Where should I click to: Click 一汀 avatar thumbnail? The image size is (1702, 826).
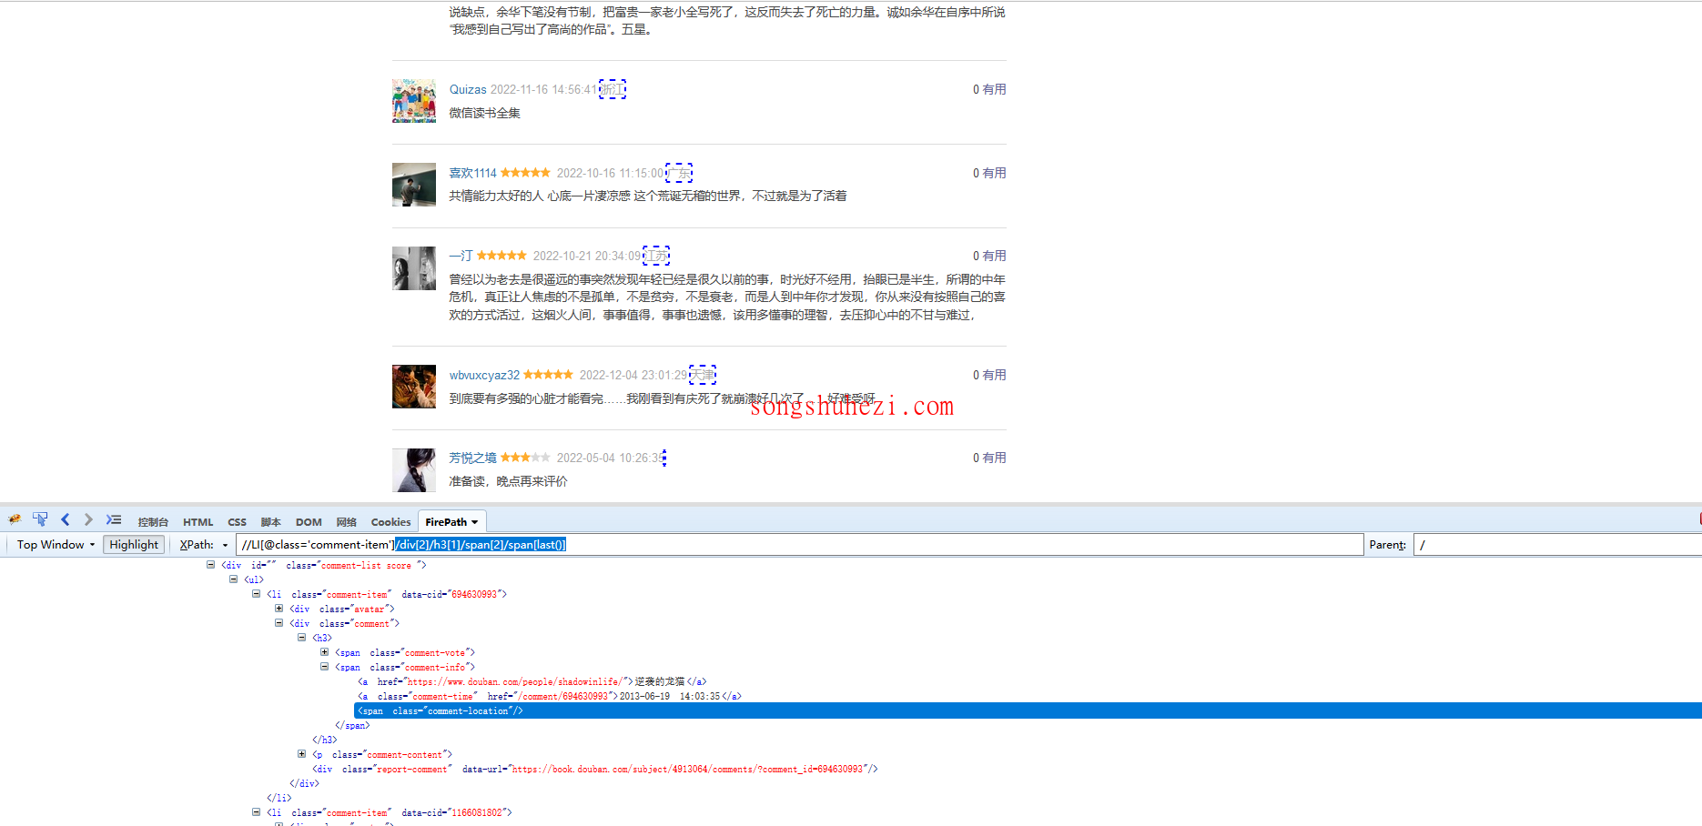(414, 268)
